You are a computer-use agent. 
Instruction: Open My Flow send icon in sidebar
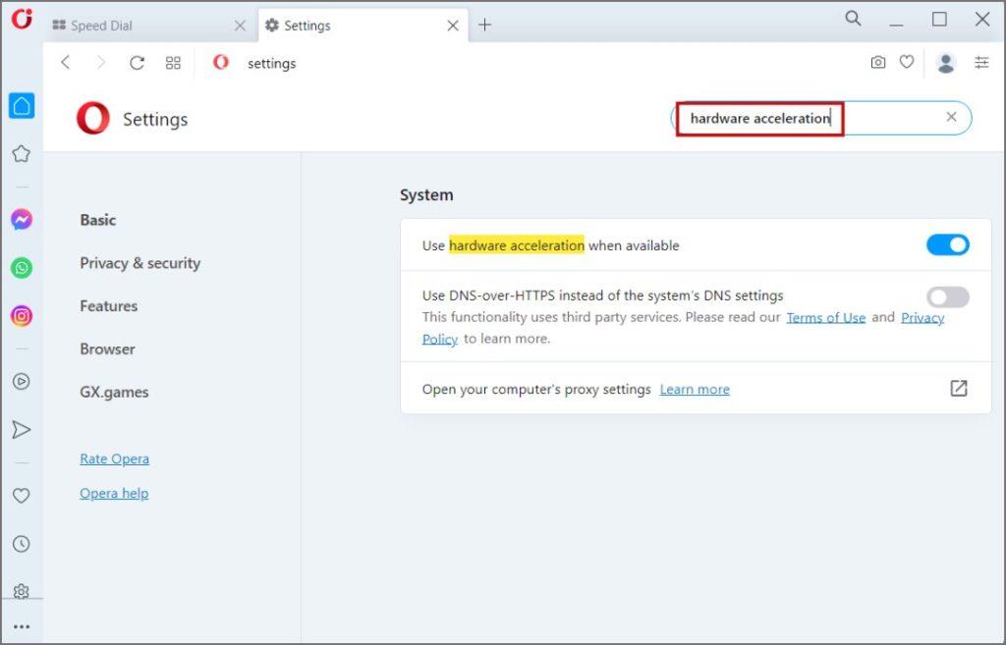pyautogui.click(x=22, y=430)
